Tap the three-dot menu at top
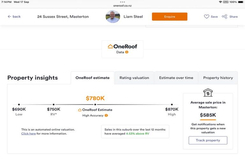 pos(122,2)
